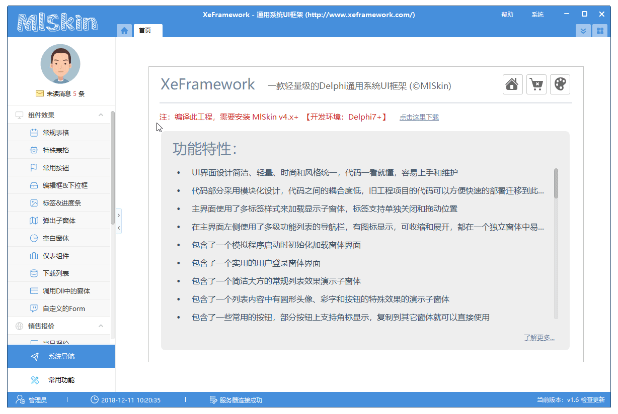Click the right arrow on sidebar splitter
Screen dimensions: 618x414
119,215
